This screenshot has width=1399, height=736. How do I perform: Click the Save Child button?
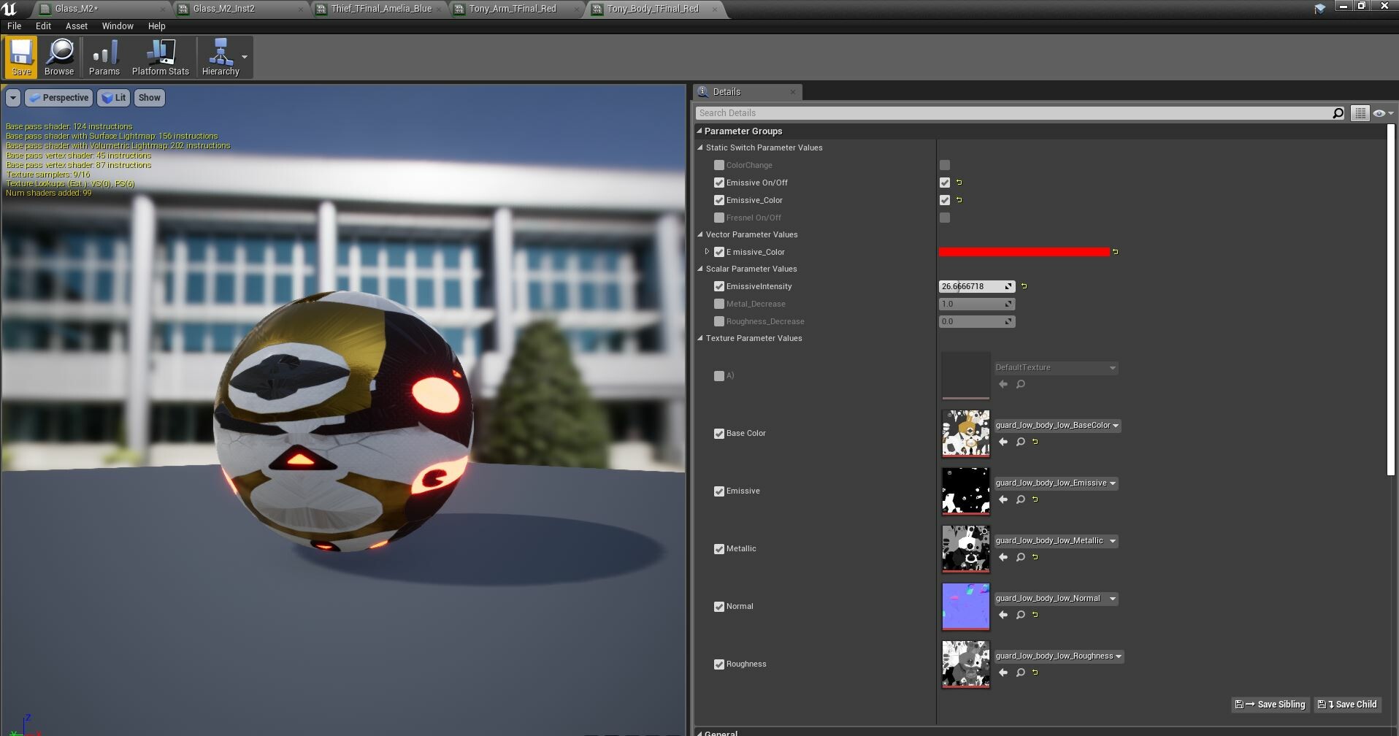pos(1347,704)
